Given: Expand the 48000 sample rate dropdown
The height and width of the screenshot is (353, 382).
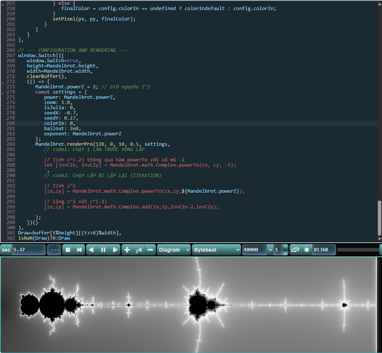Looking at the screenshot, I should click(x=270, y=250).
